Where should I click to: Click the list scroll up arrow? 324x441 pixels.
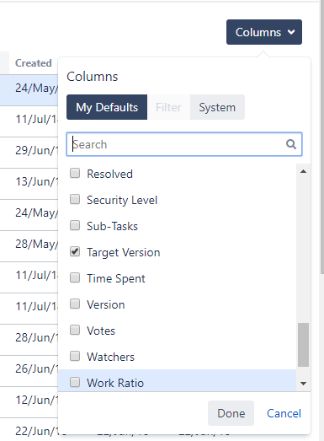(303, 171)
